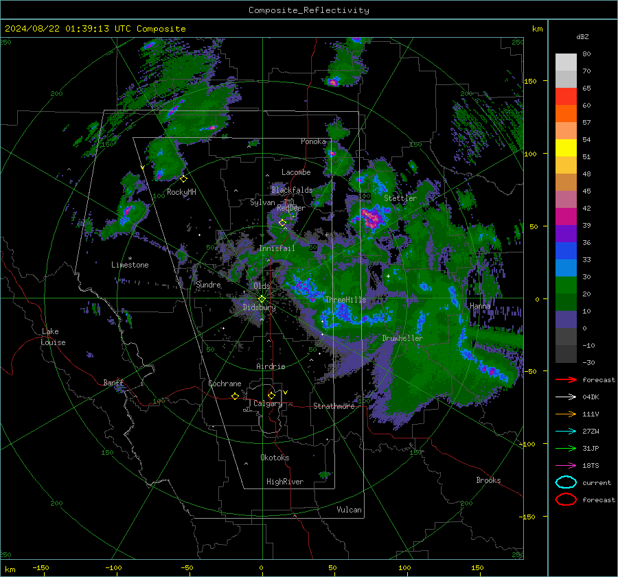The image size is (618, 577).
Task: Click the Brooks city label
Action: (x=488, y=480)
